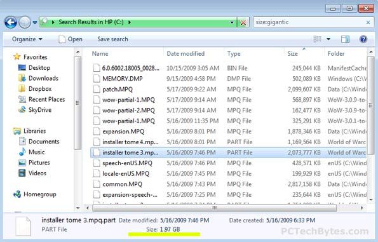
Task: Click navigation pane scrollbar down arrow
Action: pos(78,208)
